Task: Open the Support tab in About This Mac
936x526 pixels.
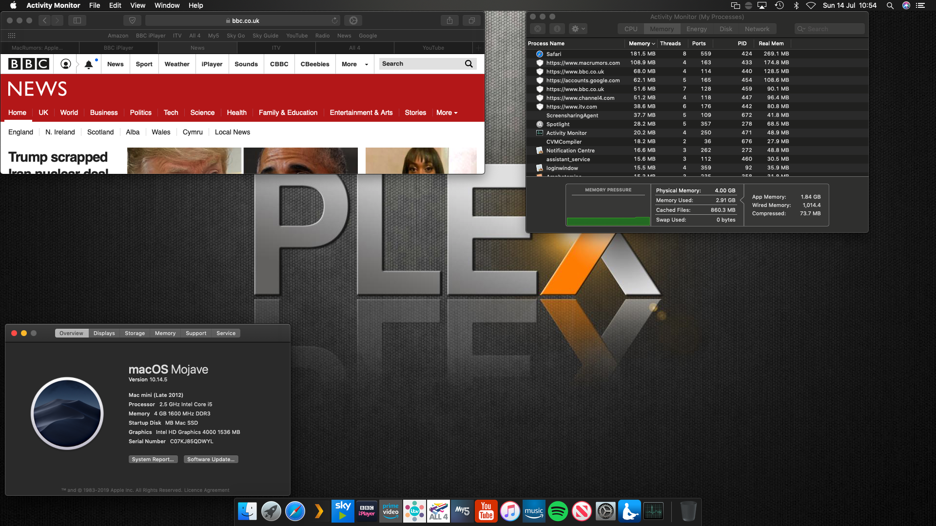Action: [196, 333]
